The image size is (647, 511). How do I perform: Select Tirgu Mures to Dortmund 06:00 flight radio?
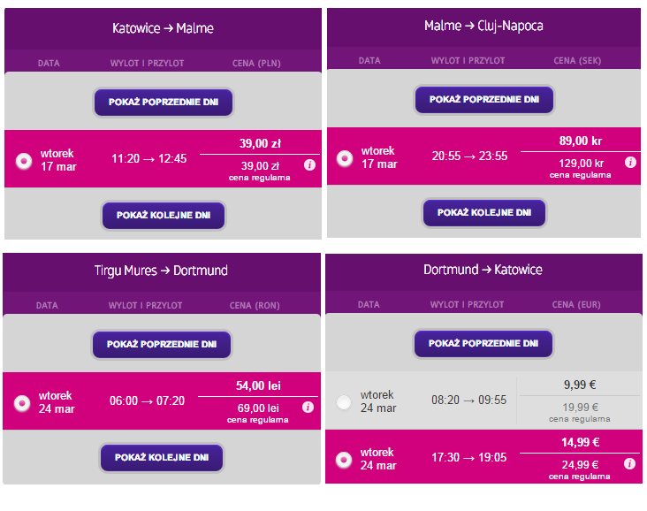(22, 403)
